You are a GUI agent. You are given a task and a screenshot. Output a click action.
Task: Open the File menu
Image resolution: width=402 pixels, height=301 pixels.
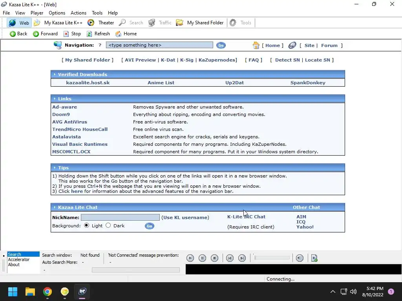6,13
